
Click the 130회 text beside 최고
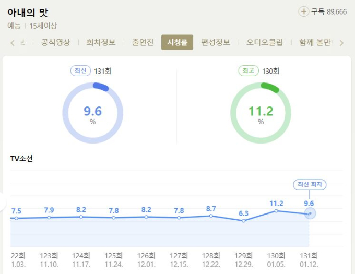271,71
